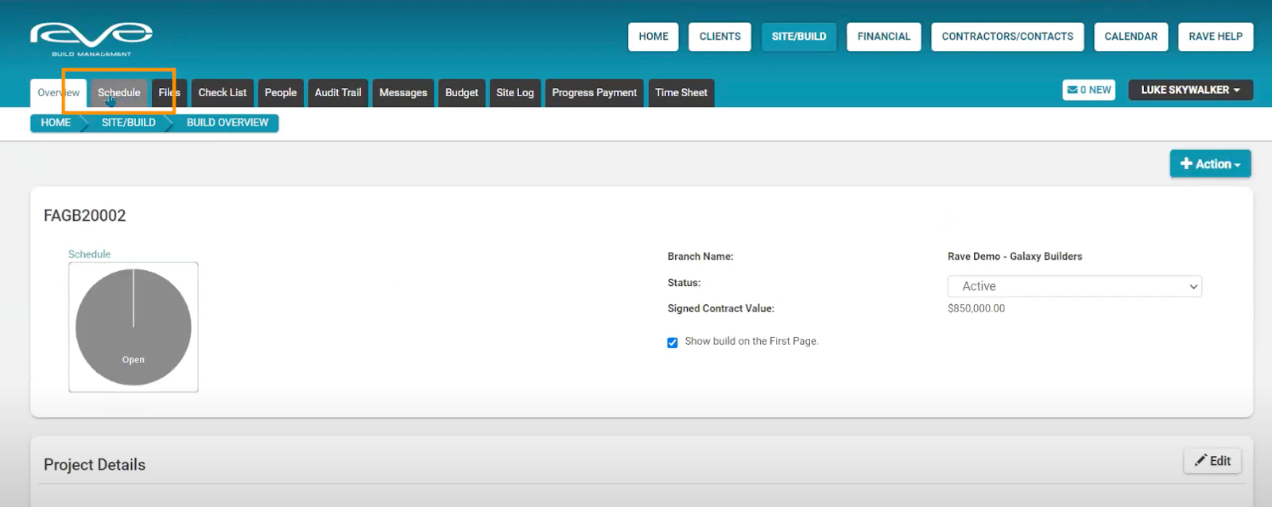Switch to the Overview tab
The height and width of the screenshot is (507, 1272).
pyautogui.click(x=59, y=93)
